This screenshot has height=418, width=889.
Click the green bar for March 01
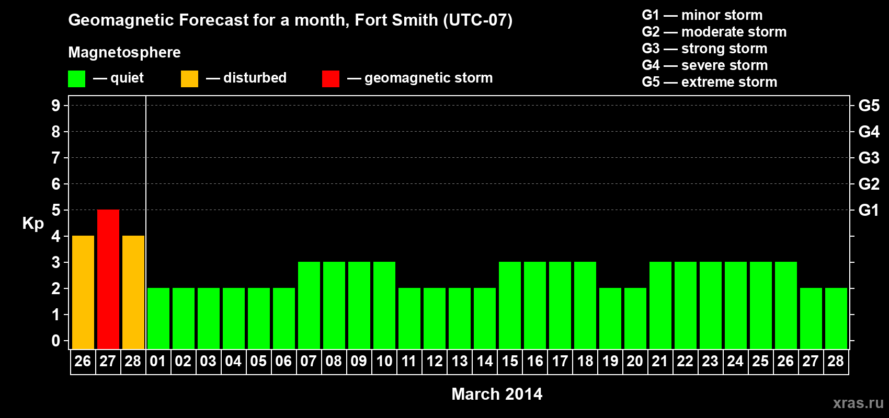[158, 319]
